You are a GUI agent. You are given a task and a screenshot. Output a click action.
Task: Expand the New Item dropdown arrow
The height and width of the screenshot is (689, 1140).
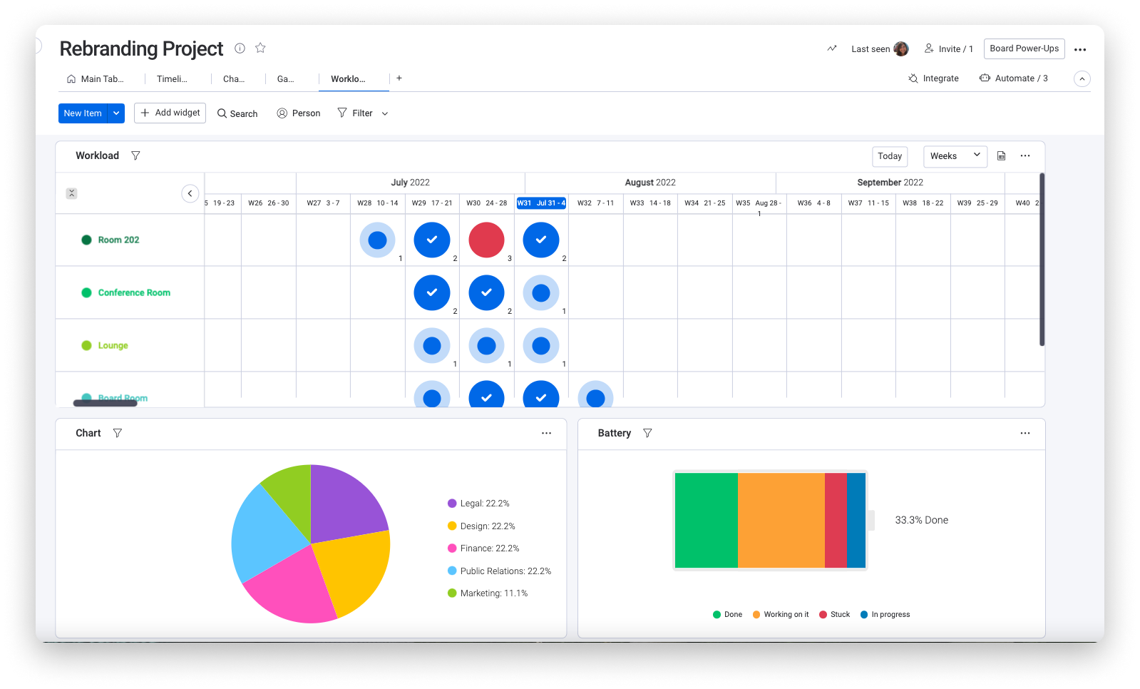tap(116, 113)
